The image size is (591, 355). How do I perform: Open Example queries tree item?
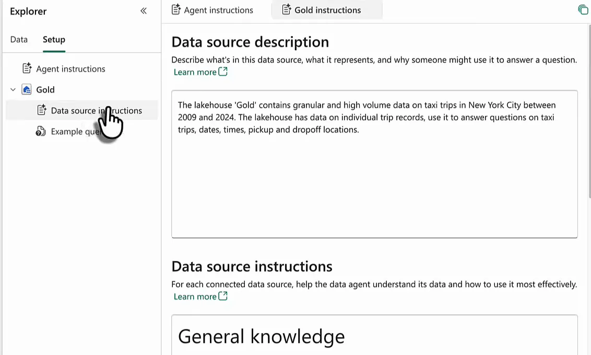point(76,132)
